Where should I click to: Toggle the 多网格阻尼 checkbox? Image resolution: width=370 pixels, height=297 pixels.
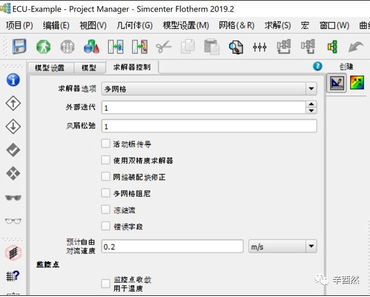105,193
